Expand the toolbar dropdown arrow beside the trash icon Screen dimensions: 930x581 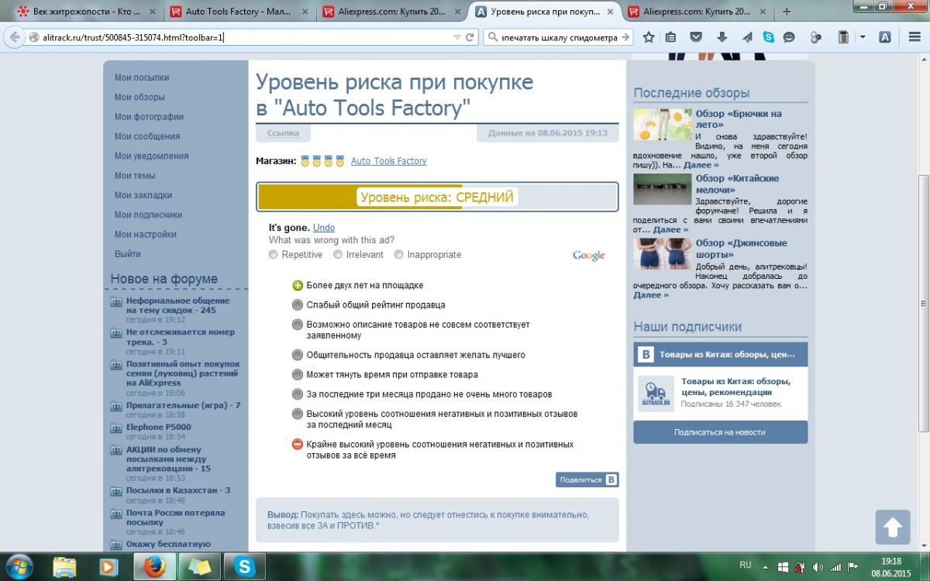tap(863, 37)
